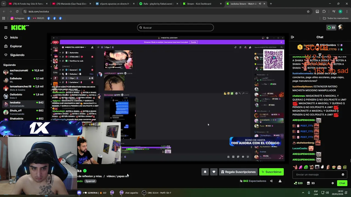Bookmark this page with the star
The height and width of the screenshot is (197, 351).
[x=308, y=11]
